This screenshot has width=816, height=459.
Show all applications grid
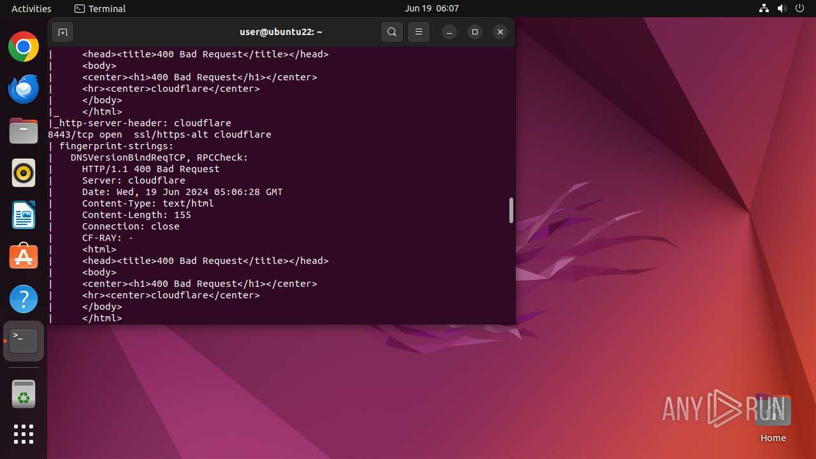[x=24, y=434]
